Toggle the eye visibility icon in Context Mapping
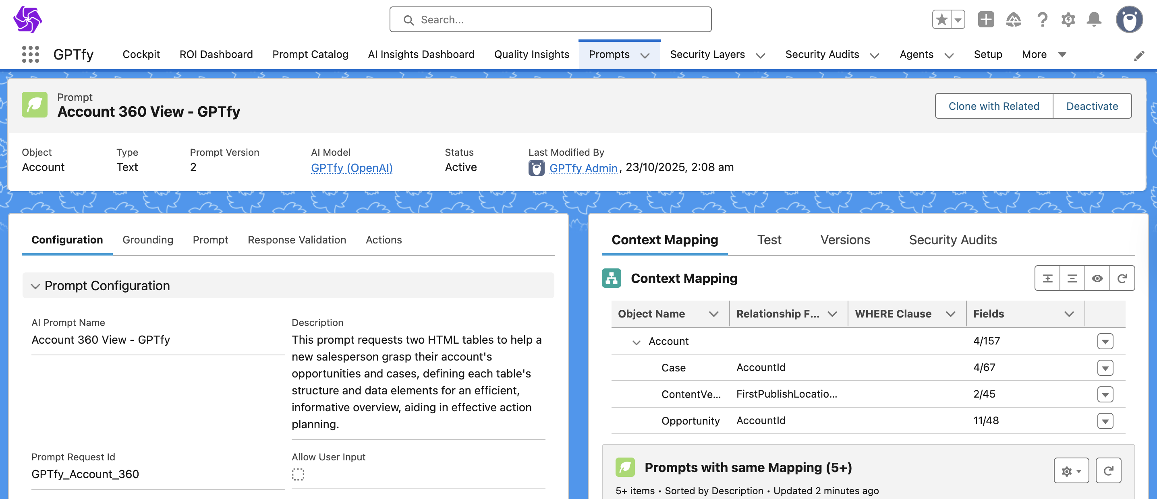The image size is (1157, 499). [x=1097, y=278]
